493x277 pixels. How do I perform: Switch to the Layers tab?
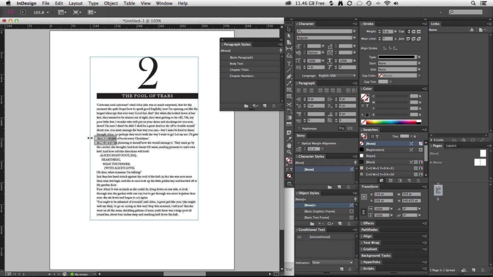[451, 146]
